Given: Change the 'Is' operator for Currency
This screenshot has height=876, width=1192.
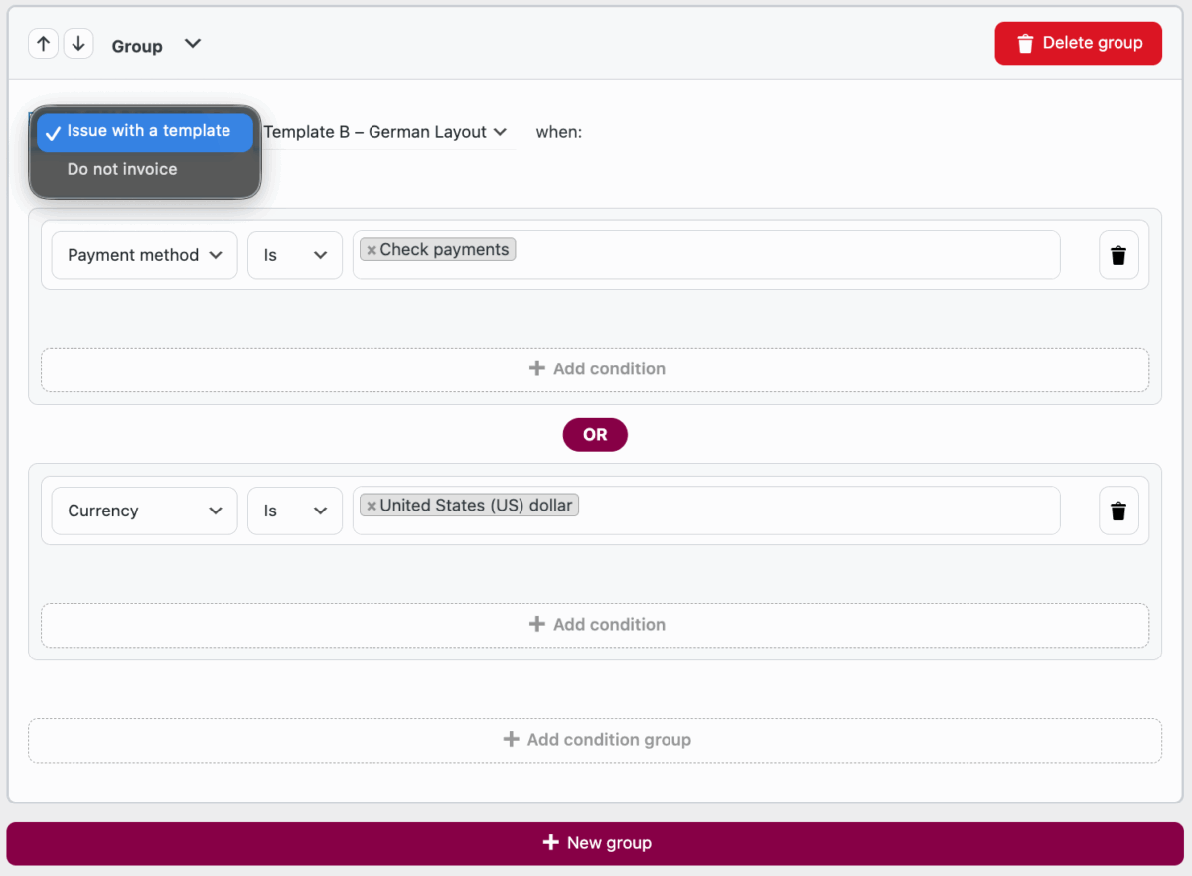Looking at the screenshot, I should pyautogui.click(x=294, y=511).
